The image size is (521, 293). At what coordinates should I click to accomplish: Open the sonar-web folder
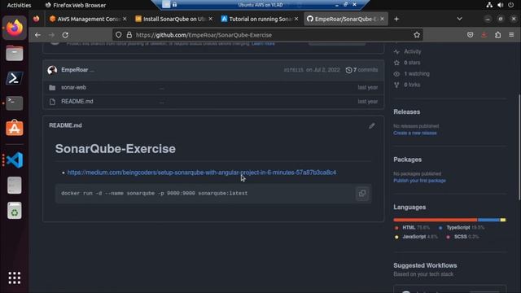73,87
